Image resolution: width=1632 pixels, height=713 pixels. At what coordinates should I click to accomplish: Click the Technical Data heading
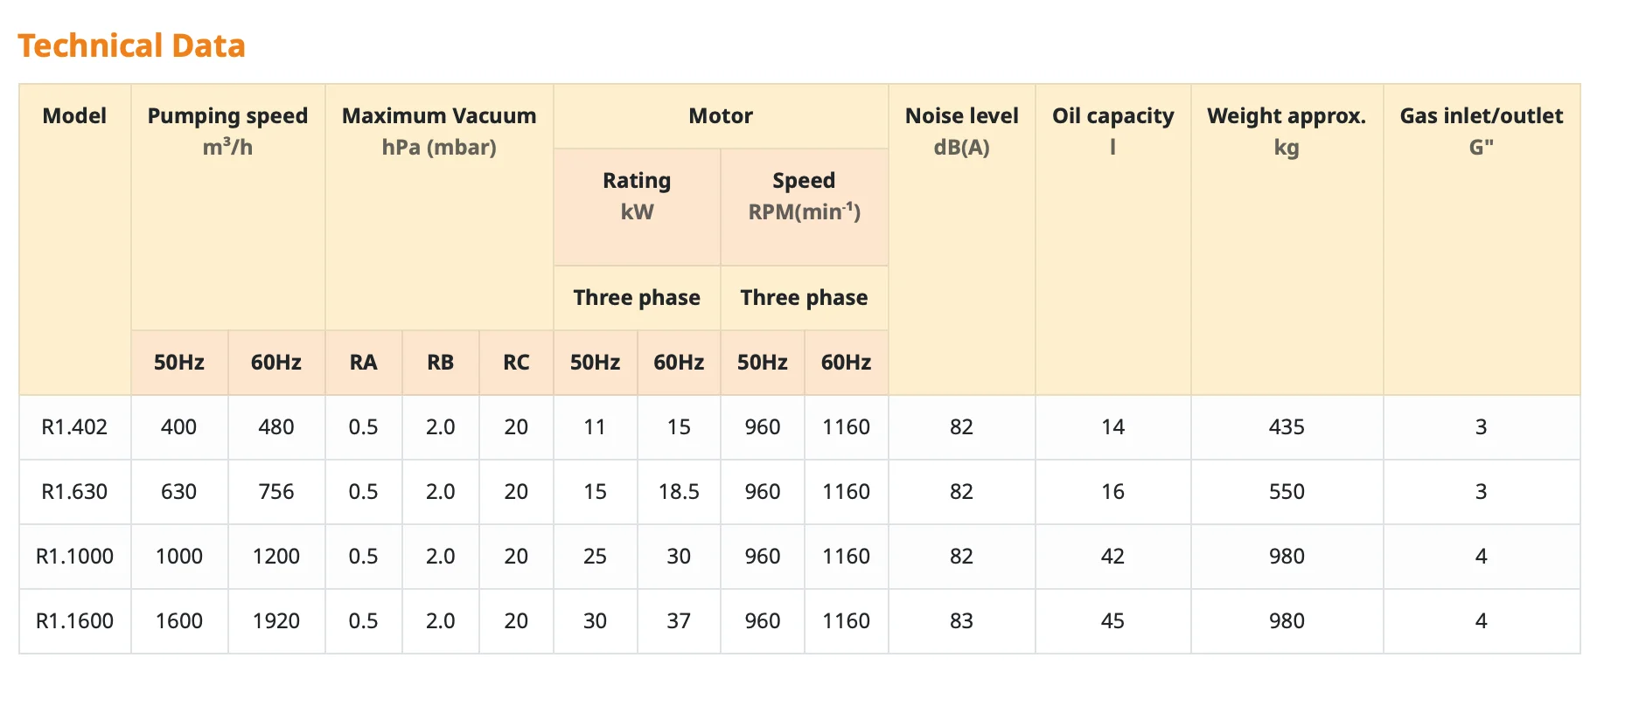(131, 45)
